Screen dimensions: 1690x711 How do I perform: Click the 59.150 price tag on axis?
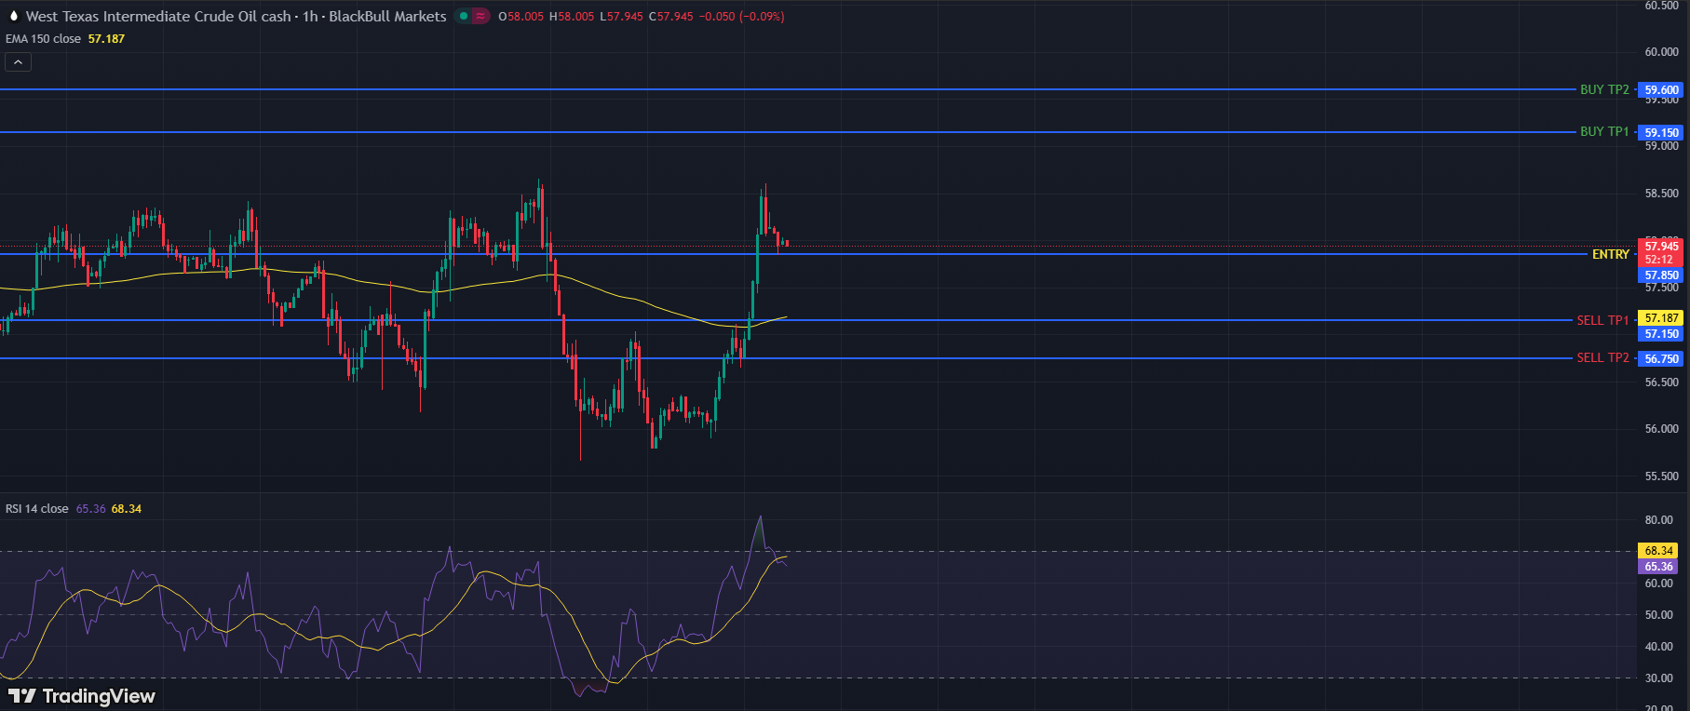[1661, 132]
